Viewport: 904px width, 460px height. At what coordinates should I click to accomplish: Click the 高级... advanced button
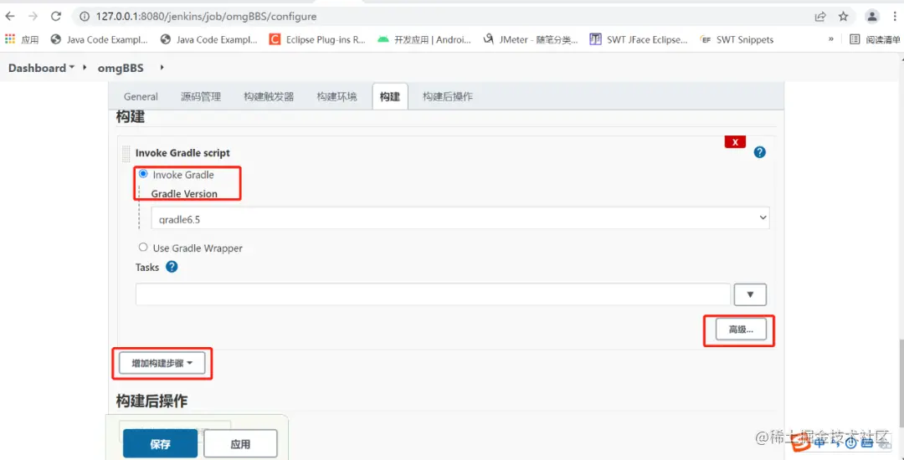(741, 330)
